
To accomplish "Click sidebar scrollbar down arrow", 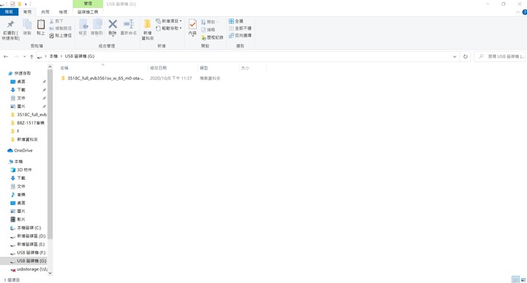I will [50, 273].
